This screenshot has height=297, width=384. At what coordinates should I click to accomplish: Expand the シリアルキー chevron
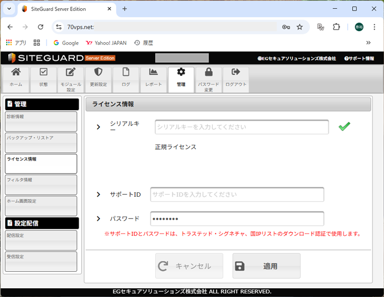coord(98,127)
